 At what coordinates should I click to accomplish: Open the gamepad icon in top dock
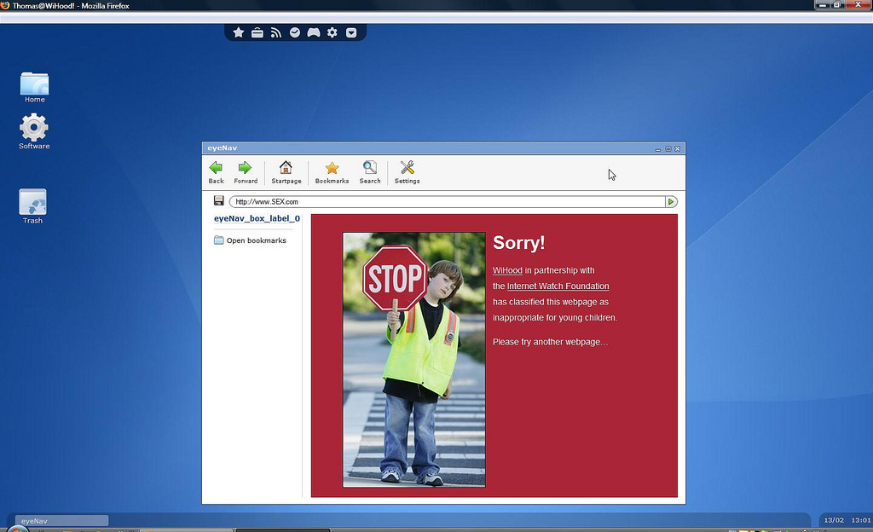pyautogui.click(x=314, y=32)
